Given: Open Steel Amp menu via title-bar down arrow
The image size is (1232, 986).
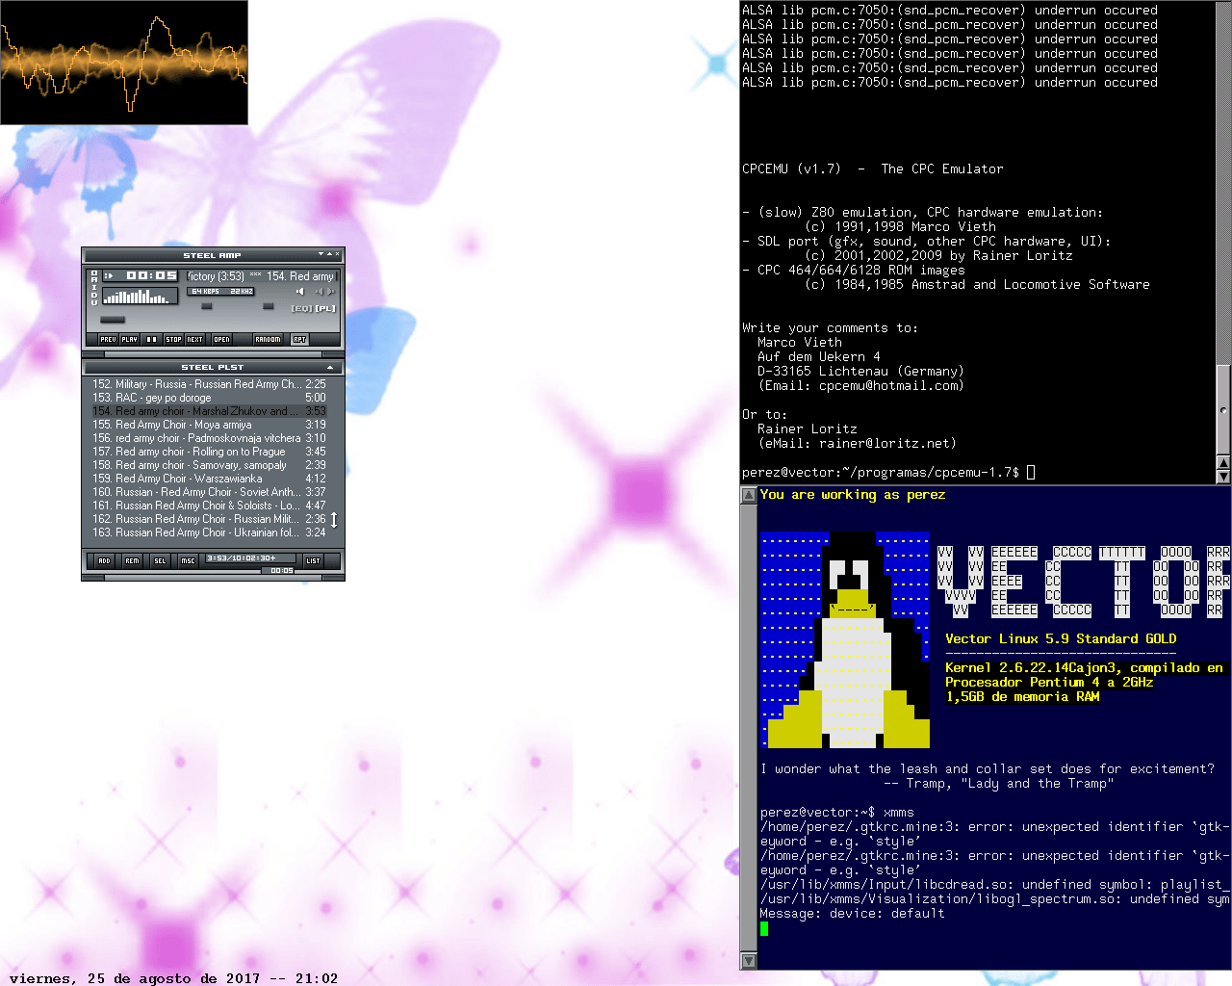Looking at the screenshot, I should (x=321, y=254).
